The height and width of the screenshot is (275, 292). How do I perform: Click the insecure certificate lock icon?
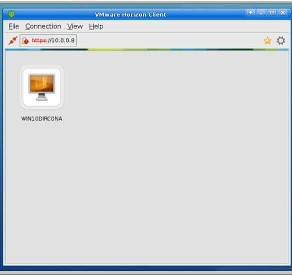pyautogui.click(x=25, y=40)
